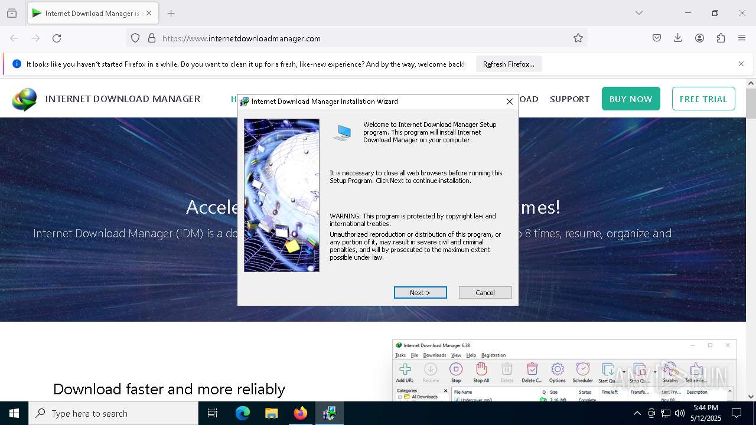756x425 pixels.
Task: Dismiss the Firefox refresh notification bar
Action: [x=741, y=64]
